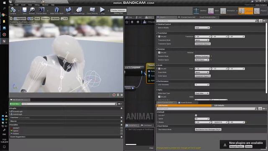Click the Details property matrix grid icon

pyautogui.click(x=260, y=21)
